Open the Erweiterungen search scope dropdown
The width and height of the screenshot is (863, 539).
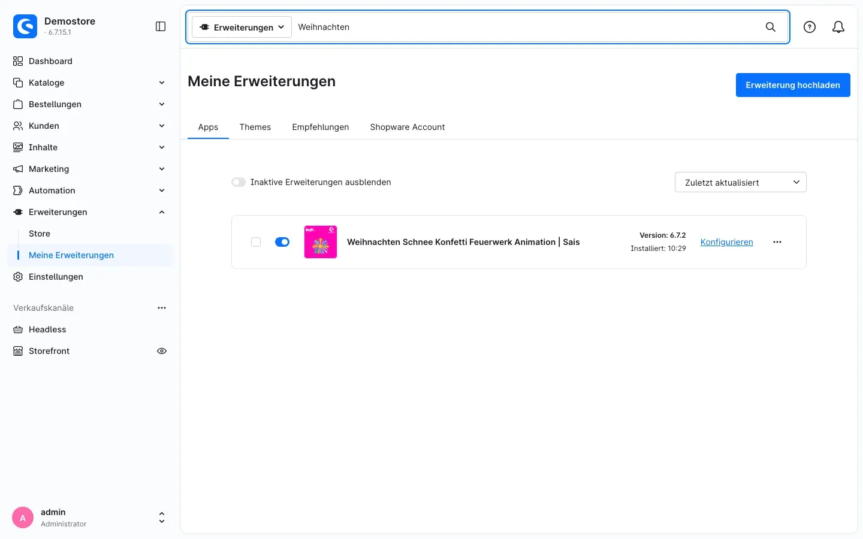(x=242, y=27)
